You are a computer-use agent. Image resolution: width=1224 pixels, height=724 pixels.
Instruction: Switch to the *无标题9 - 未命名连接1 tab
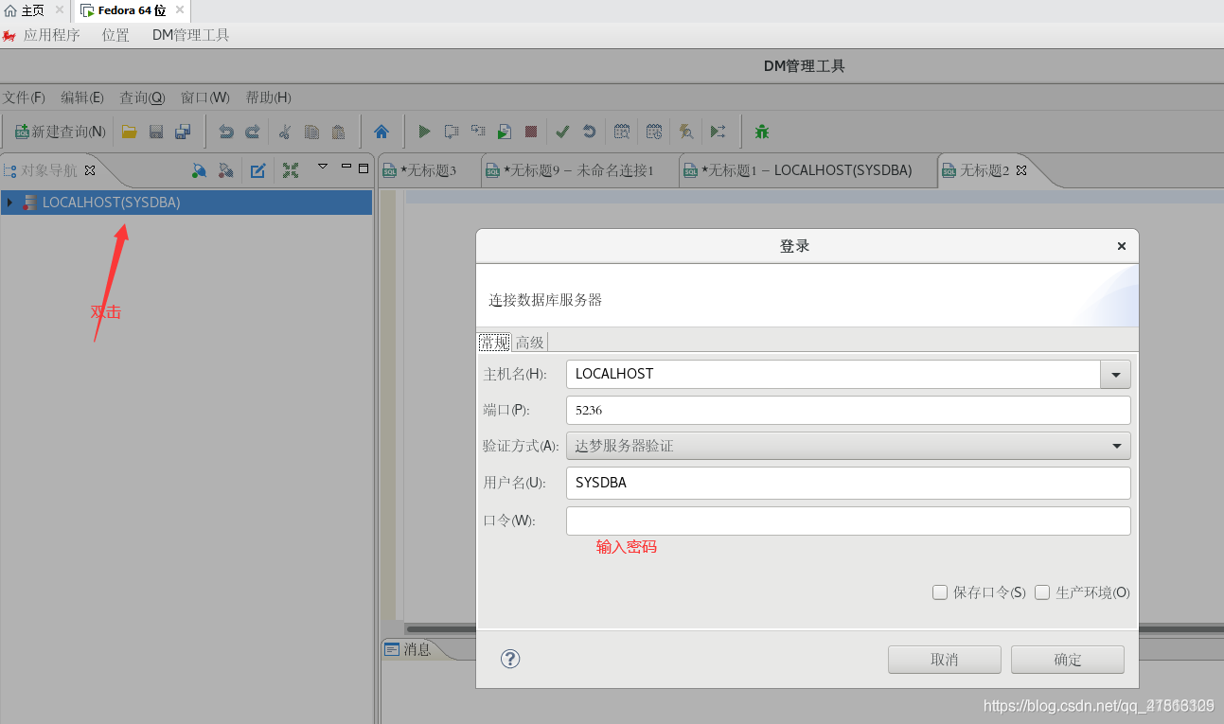point(578,170)
